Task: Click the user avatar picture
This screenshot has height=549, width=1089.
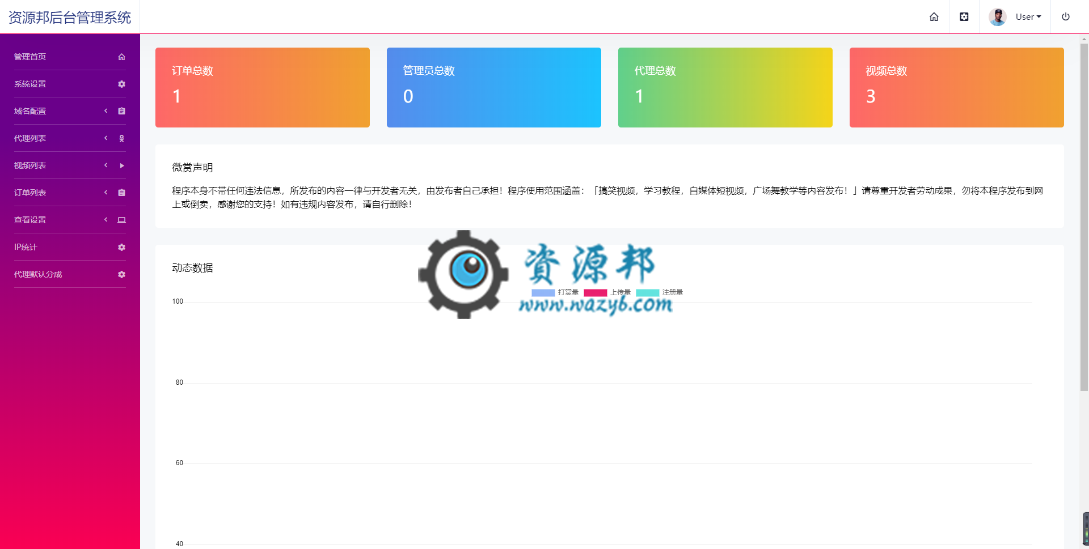Action: tap(998, 17)
